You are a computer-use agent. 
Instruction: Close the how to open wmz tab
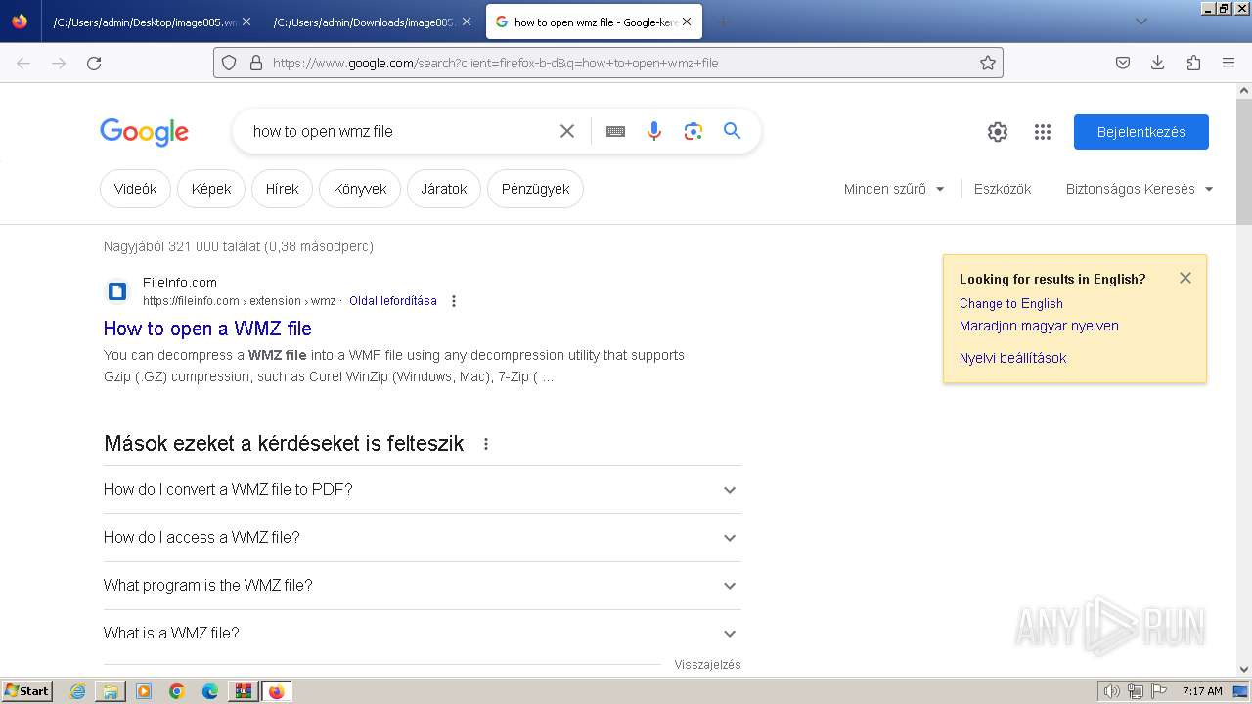(687, 22)
